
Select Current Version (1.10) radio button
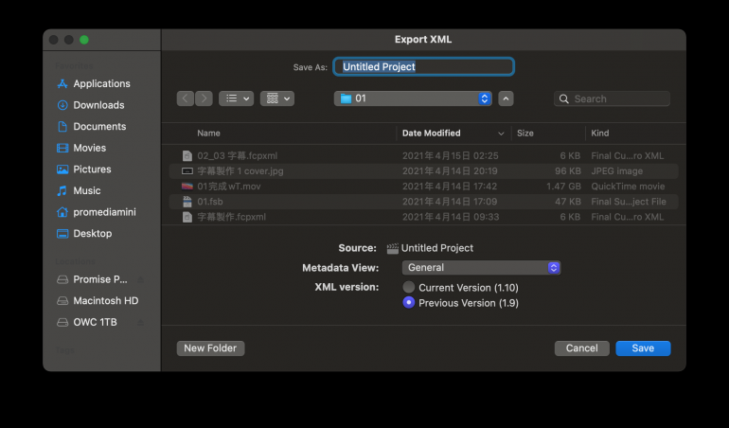[409, 287]
